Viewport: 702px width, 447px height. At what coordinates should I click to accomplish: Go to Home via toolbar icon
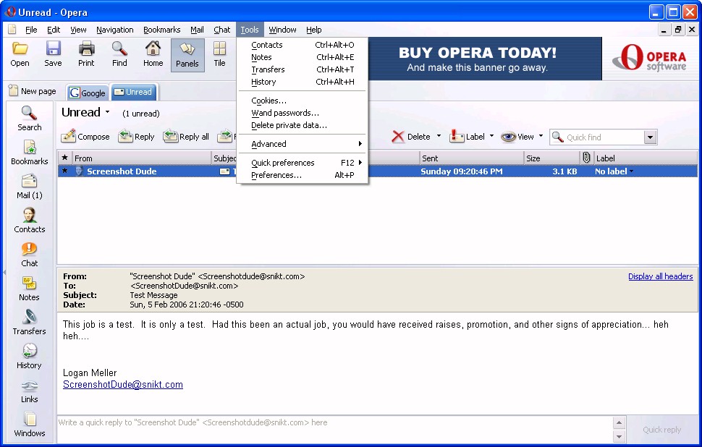(x=153, y=54)
